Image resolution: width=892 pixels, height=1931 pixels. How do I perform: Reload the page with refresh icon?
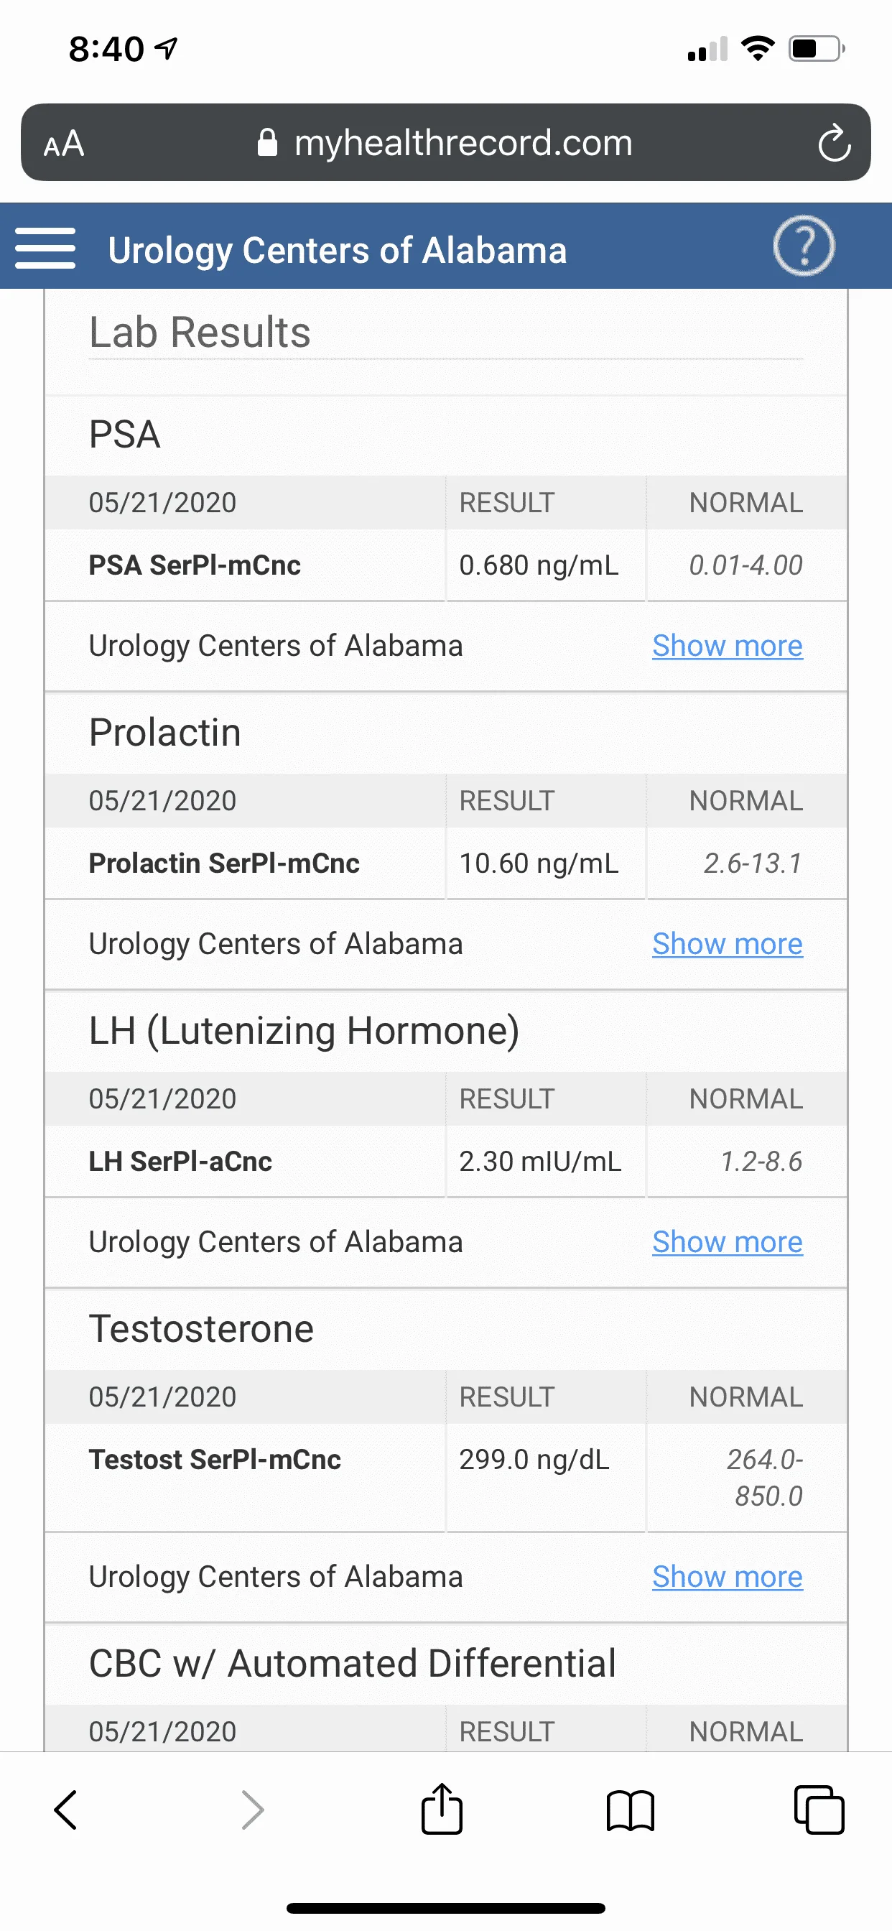(x=834, y=142)
